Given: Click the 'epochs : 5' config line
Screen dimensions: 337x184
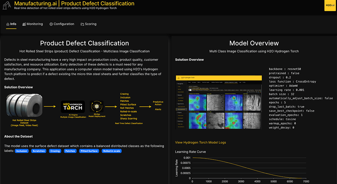Looking at the screenshot, I should tap(277, 102).
